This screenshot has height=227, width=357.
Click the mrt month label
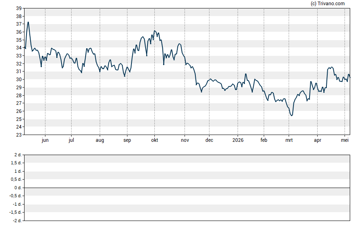pyautogui.click(x=289, y=140)
